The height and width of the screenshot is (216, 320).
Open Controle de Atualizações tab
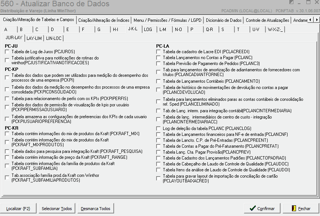pyautogui.click(x=267, y=20)
